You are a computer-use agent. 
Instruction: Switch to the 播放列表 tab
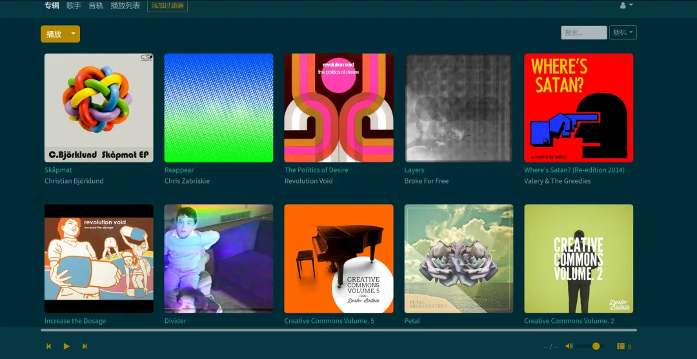[x=125, y=6]
